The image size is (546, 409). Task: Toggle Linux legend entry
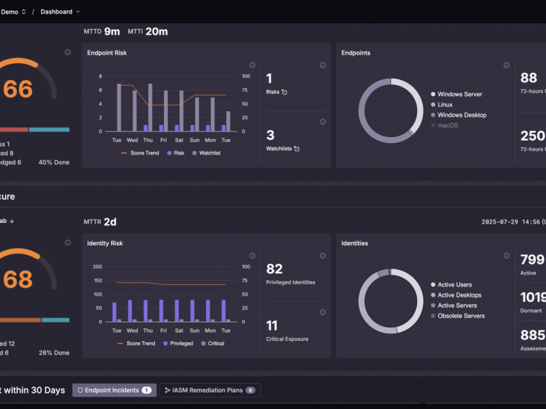coord(442,105)
